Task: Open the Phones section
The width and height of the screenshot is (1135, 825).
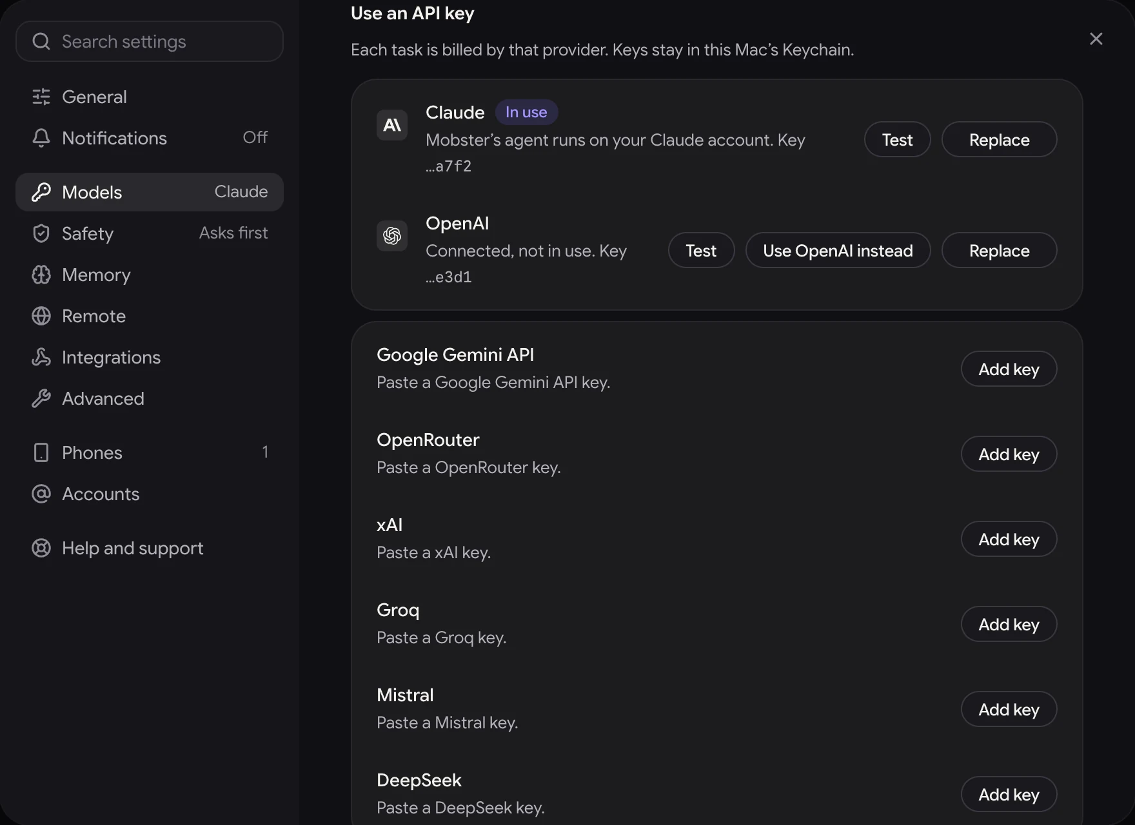Action: pos(150,452)
